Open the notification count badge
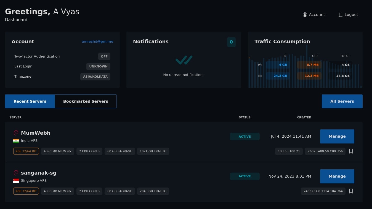The image size is (372, 209). 231,42
